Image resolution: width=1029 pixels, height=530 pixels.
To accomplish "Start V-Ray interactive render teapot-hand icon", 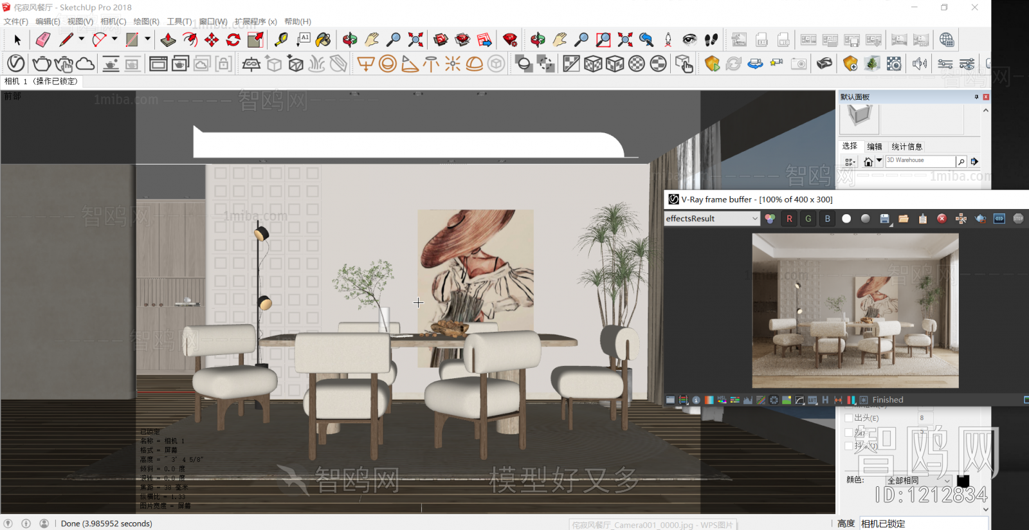I will [x=63, y=64].
